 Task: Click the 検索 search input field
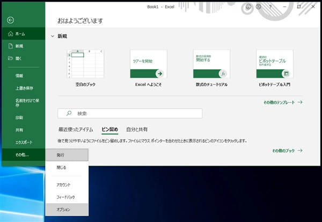point(130,113)
